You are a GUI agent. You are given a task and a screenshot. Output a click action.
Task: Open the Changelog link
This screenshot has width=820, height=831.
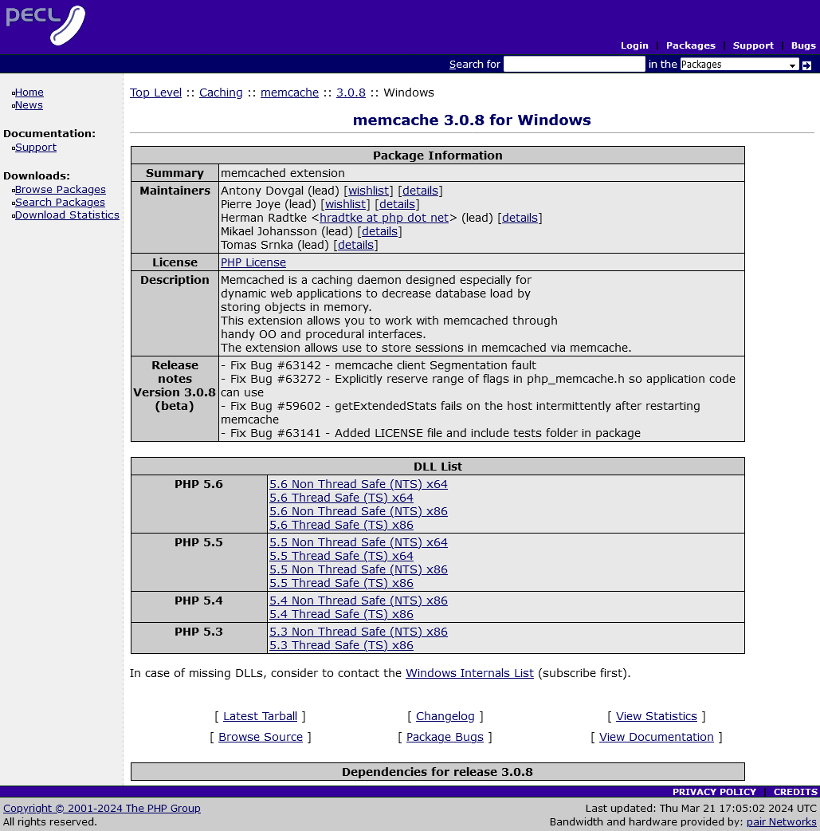tap(445, 716)
